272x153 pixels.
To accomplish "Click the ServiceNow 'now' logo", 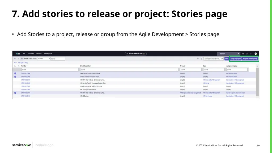I will coord(17,54).
